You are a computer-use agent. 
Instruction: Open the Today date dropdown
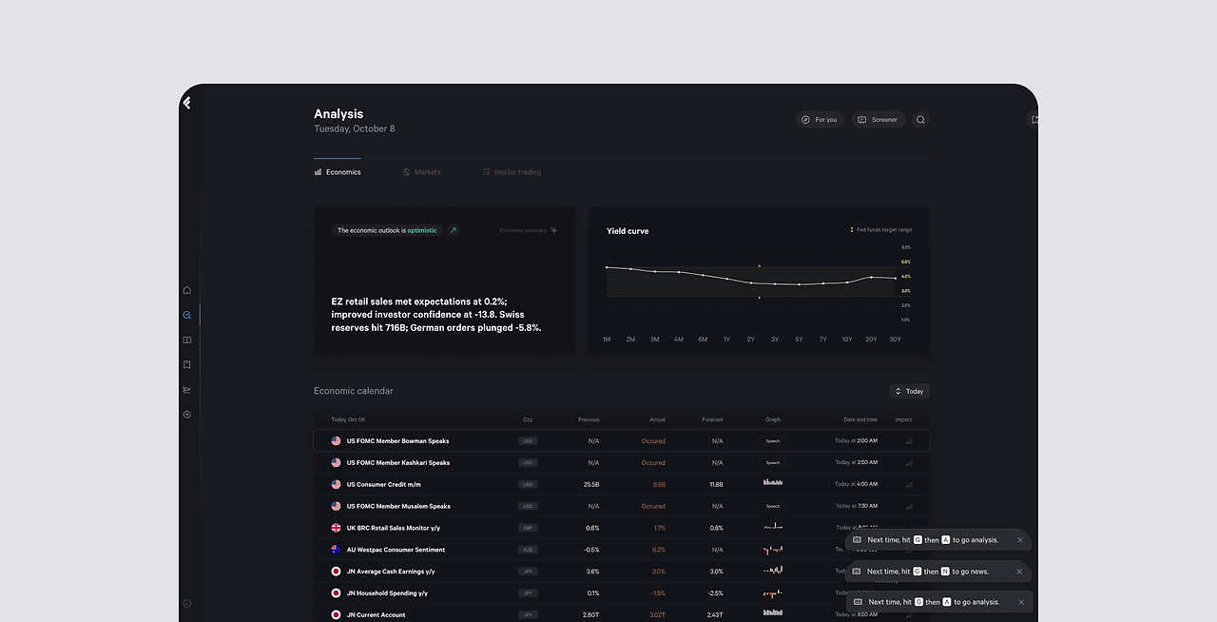[910, 391]
